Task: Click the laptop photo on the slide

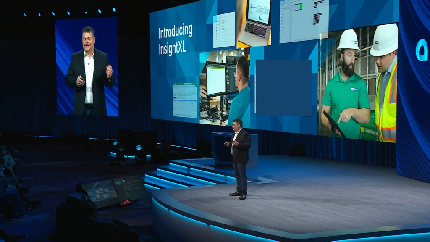Action: [254, 22]
